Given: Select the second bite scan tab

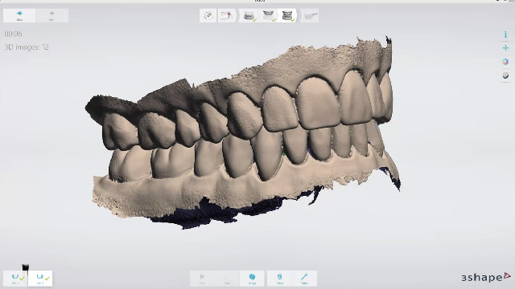Looking at the screenshot, I should pyautogui.click(x=40, y=279).
